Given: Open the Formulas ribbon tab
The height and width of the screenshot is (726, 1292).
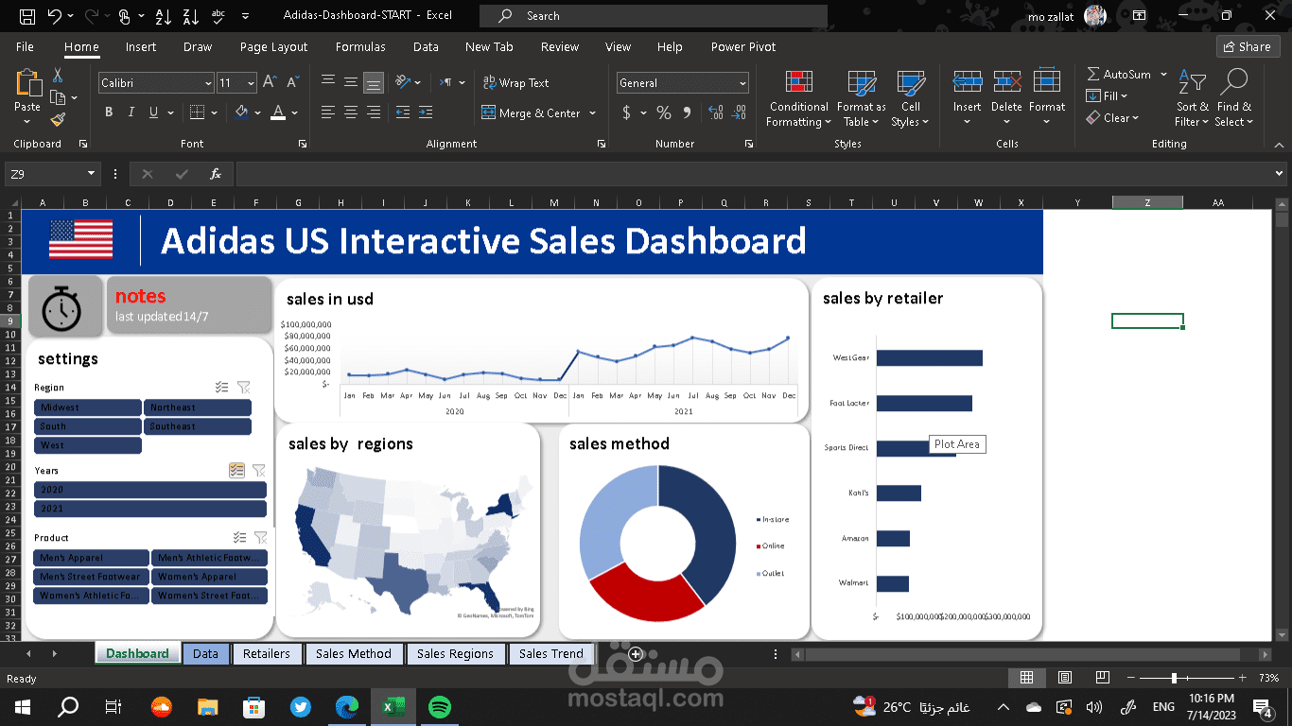Looking at the screenshot, I should 360,46.
